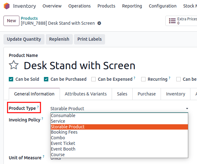Click the [FURN_7888] Desk Stand with Screen breadcrumb text
This screenshot has height=164, width=197.
pyautogui.click(x=58, y=23)
